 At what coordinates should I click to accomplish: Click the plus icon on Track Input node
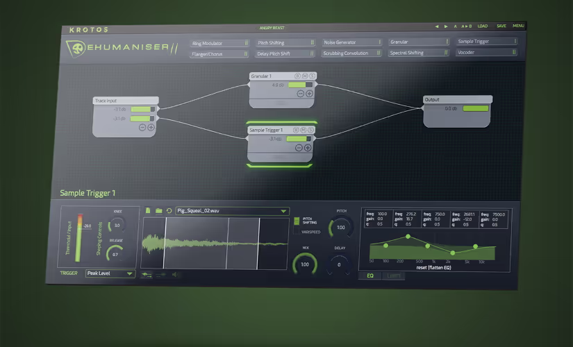[151, 128]
